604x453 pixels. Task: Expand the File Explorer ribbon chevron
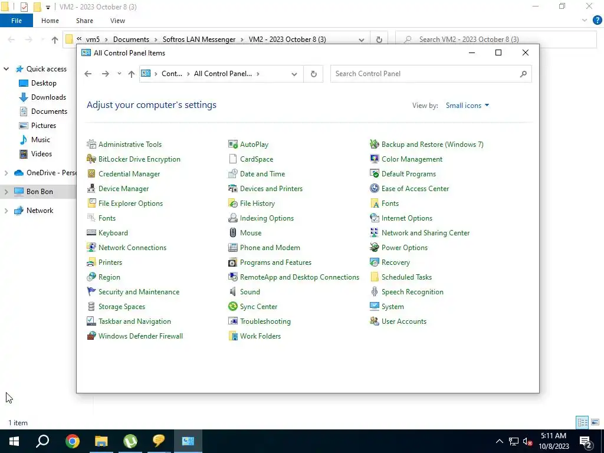coord(585,21)
